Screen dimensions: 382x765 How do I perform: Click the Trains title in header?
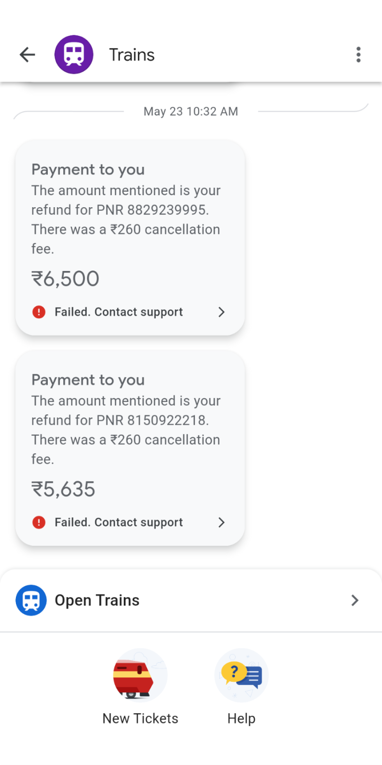click(x=132, y=55)
